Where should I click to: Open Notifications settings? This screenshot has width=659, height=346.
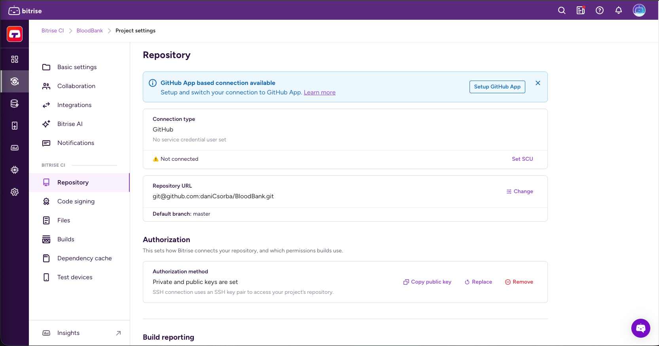(80, 143)
